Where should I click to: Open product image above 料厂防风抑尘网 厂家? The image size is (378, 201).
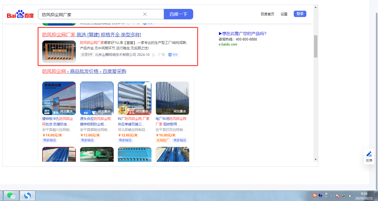click(135, 98)
